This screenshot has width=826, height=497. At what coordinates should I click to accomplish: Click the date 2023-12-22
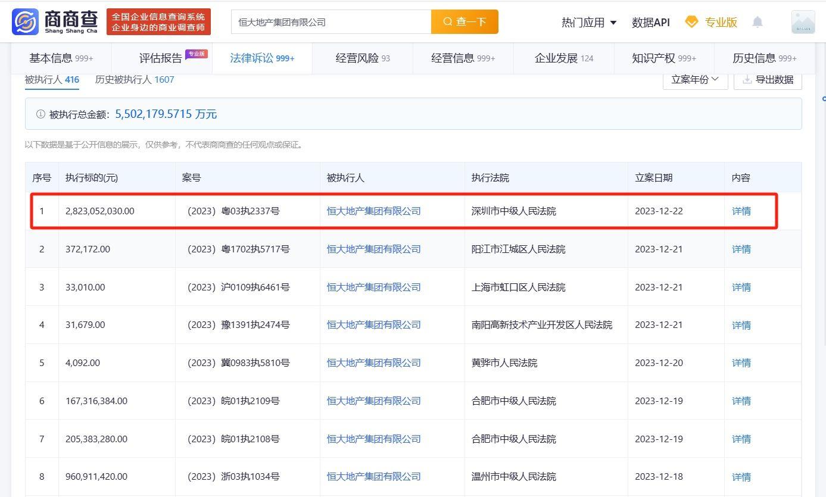click(x=659, y=211)
